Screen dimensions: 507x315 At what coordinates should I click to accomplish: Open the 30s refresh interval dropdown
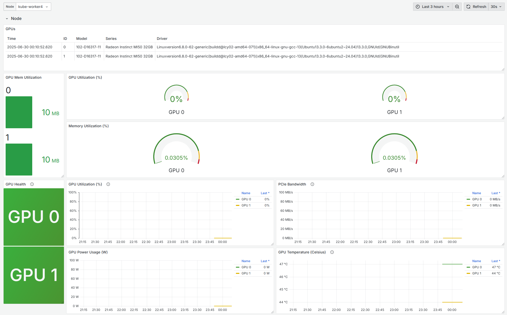point(496,7)
